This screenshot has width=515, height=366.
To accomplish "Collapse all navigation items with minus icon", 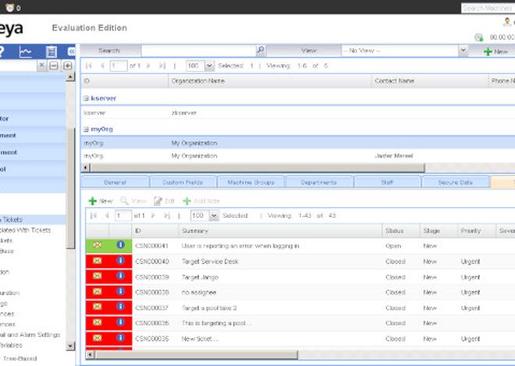I will [x=54, y=65].
